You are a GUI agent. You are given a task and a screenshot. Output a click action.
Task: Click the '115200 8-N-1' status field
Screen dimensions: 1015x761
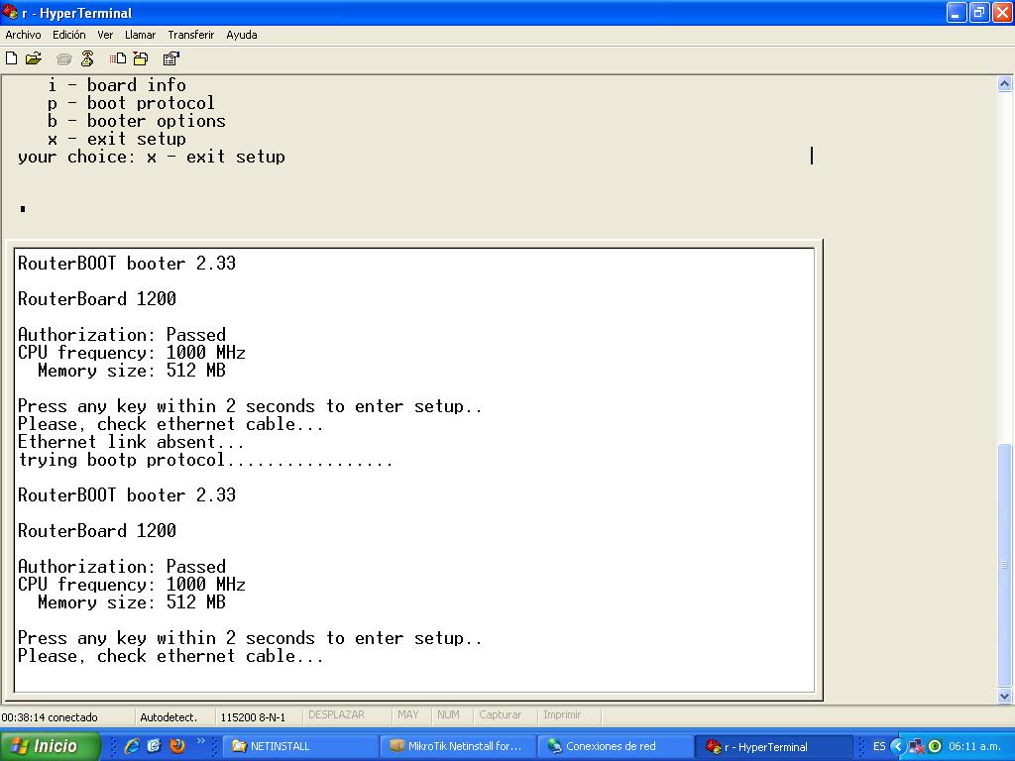click(x=253, y=717)
